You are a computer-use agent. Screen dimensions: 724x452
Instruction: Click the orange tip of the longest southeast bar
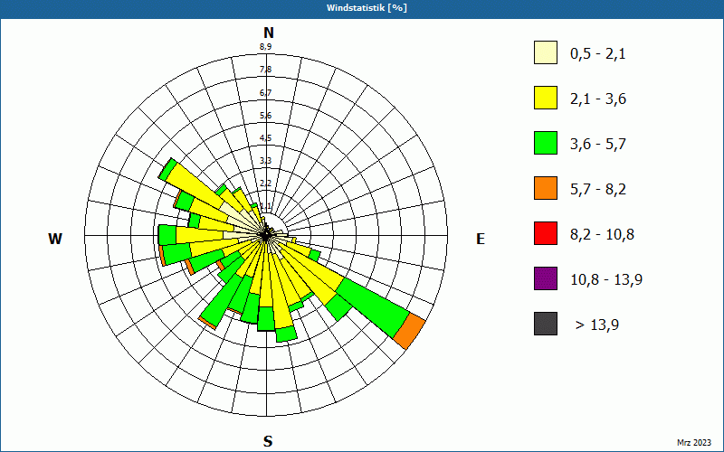409,331
